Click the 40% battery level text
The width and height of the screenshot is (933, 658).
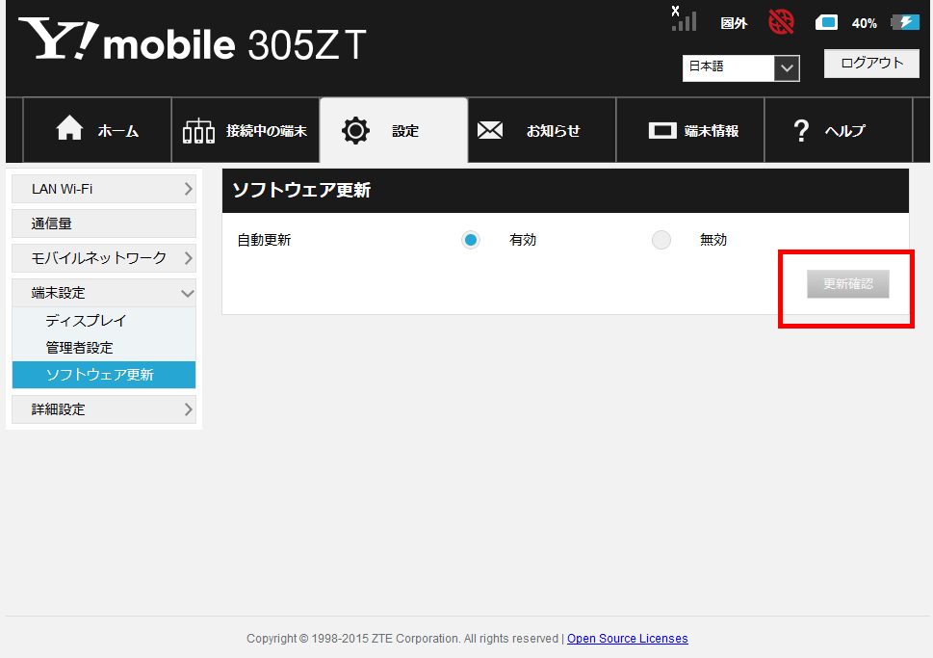click(x=864, y=23)
